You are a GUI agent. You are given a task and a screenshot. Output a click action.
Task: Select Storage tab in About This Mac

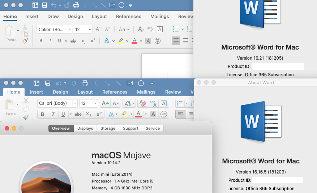pos(108,128)
